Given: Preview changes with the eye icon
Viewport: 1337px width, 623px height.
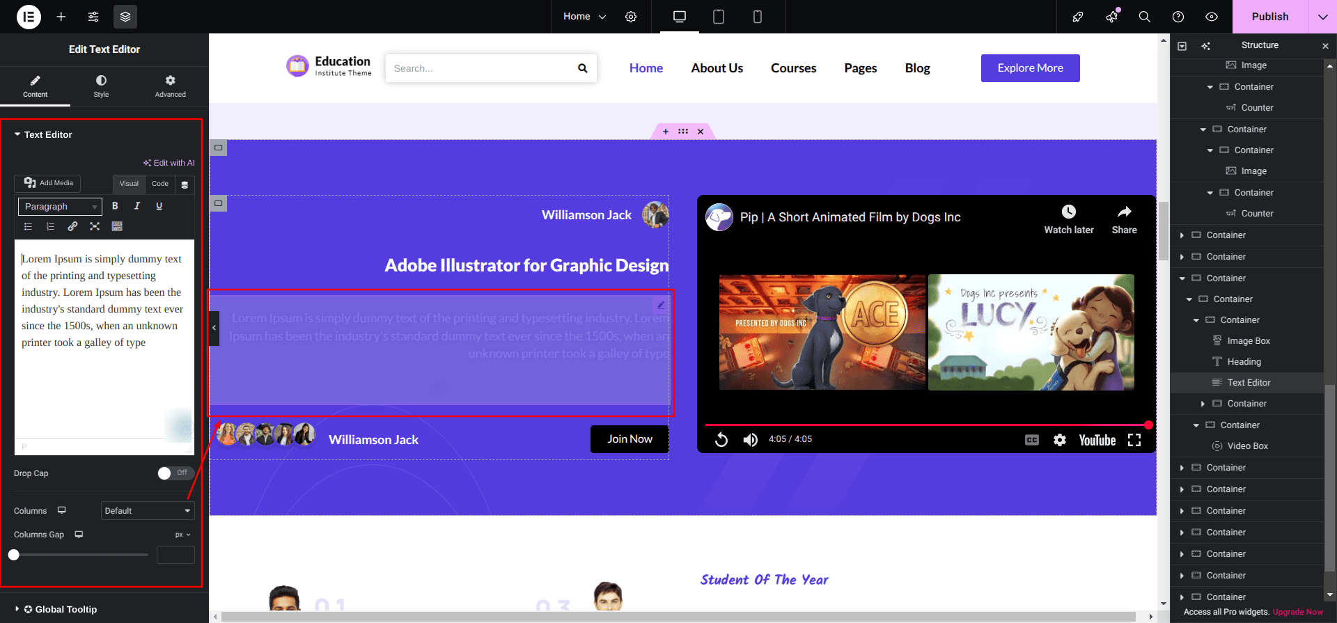Looking at the screenshot, I should (1212, 17).
